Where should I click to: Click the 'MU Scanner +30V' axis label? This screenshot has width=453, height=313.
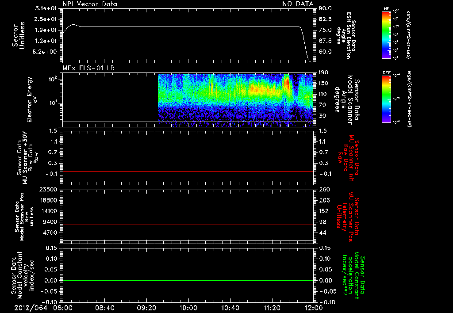[27, 158]
